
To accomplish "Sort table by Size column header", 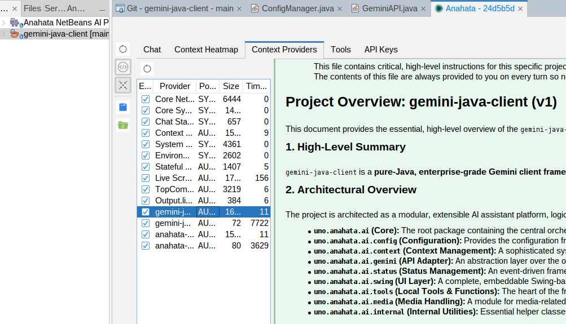I will tap(230, 86).
